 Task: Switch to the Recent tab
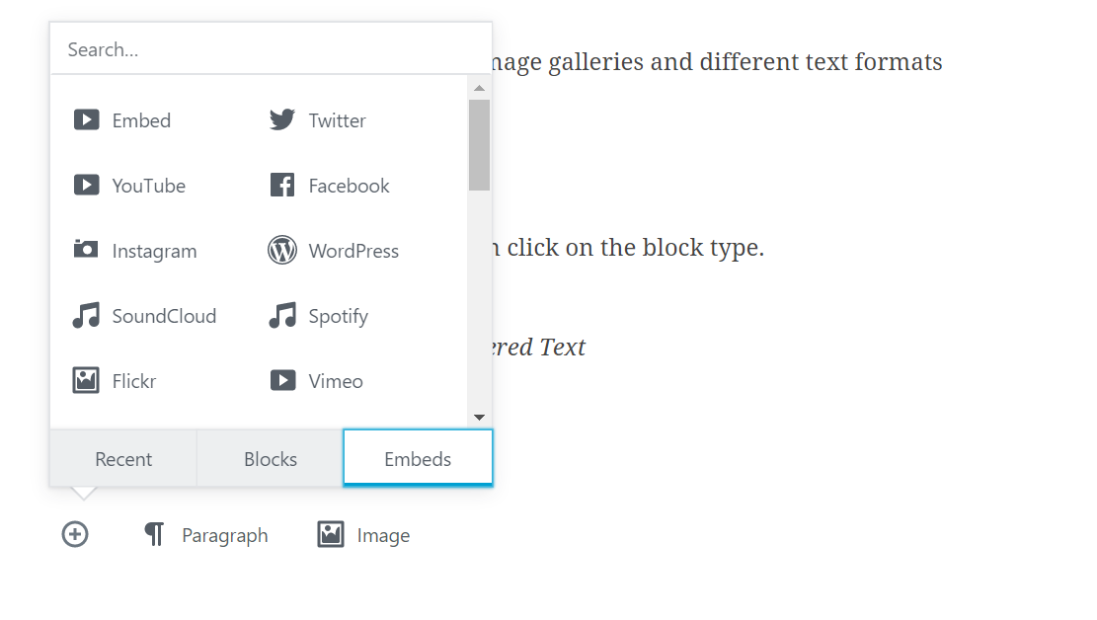(123, 459)
